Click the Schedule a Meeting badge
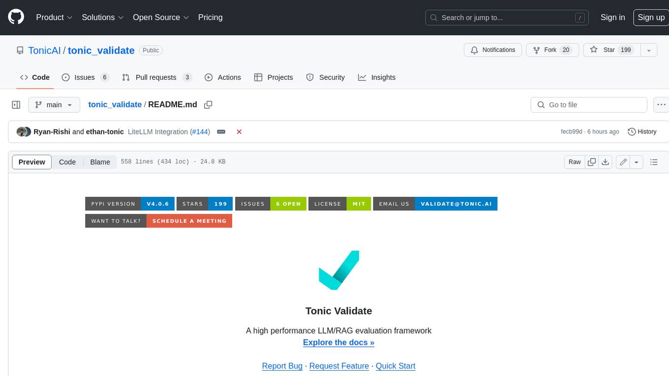 pyautogui.click(x=158, y=221)
